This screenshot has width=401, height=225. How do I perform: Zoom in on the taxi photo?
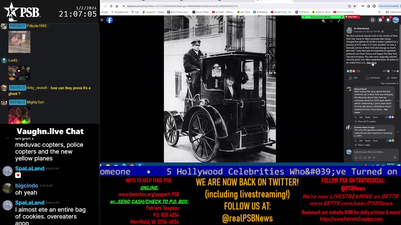pyautogui.click(x=323, y=21)
